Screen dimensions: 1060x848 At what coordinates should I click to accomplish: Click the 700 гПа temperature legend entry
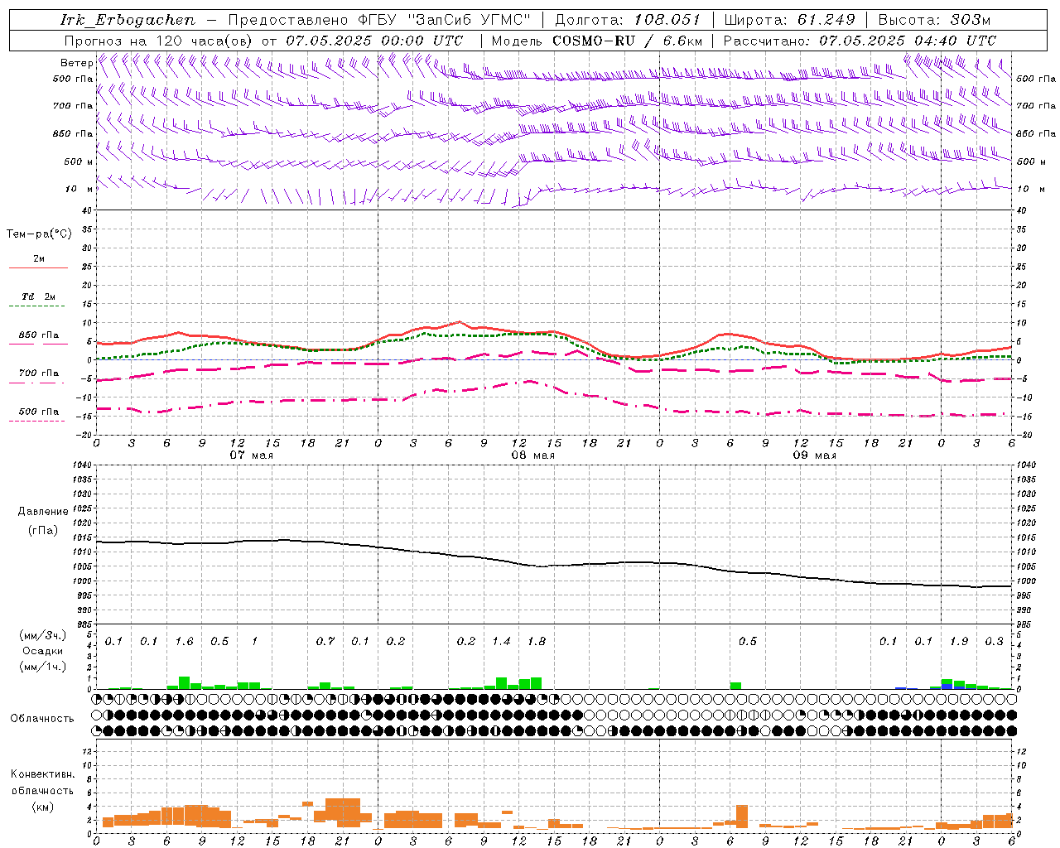[39, 373]
